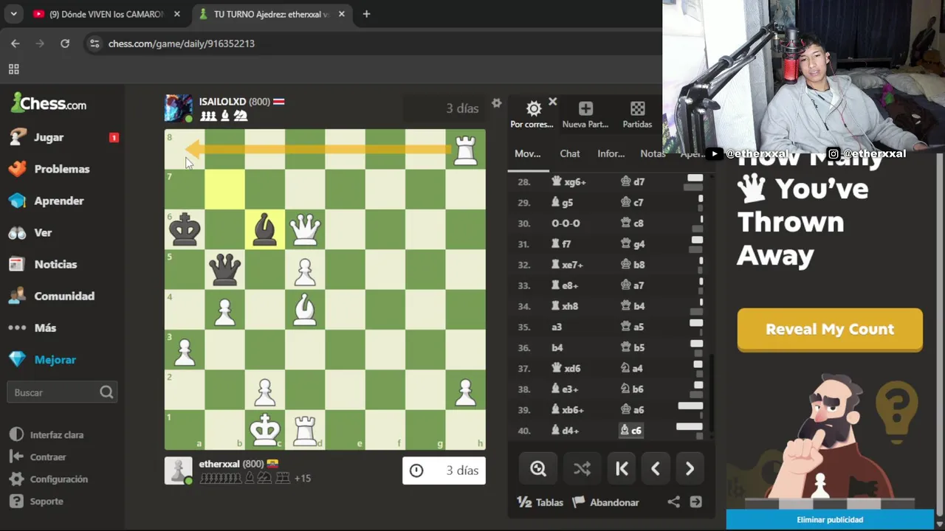Open a new browser tab
This screenshot has width=945, height=531.
coord(366,14)
